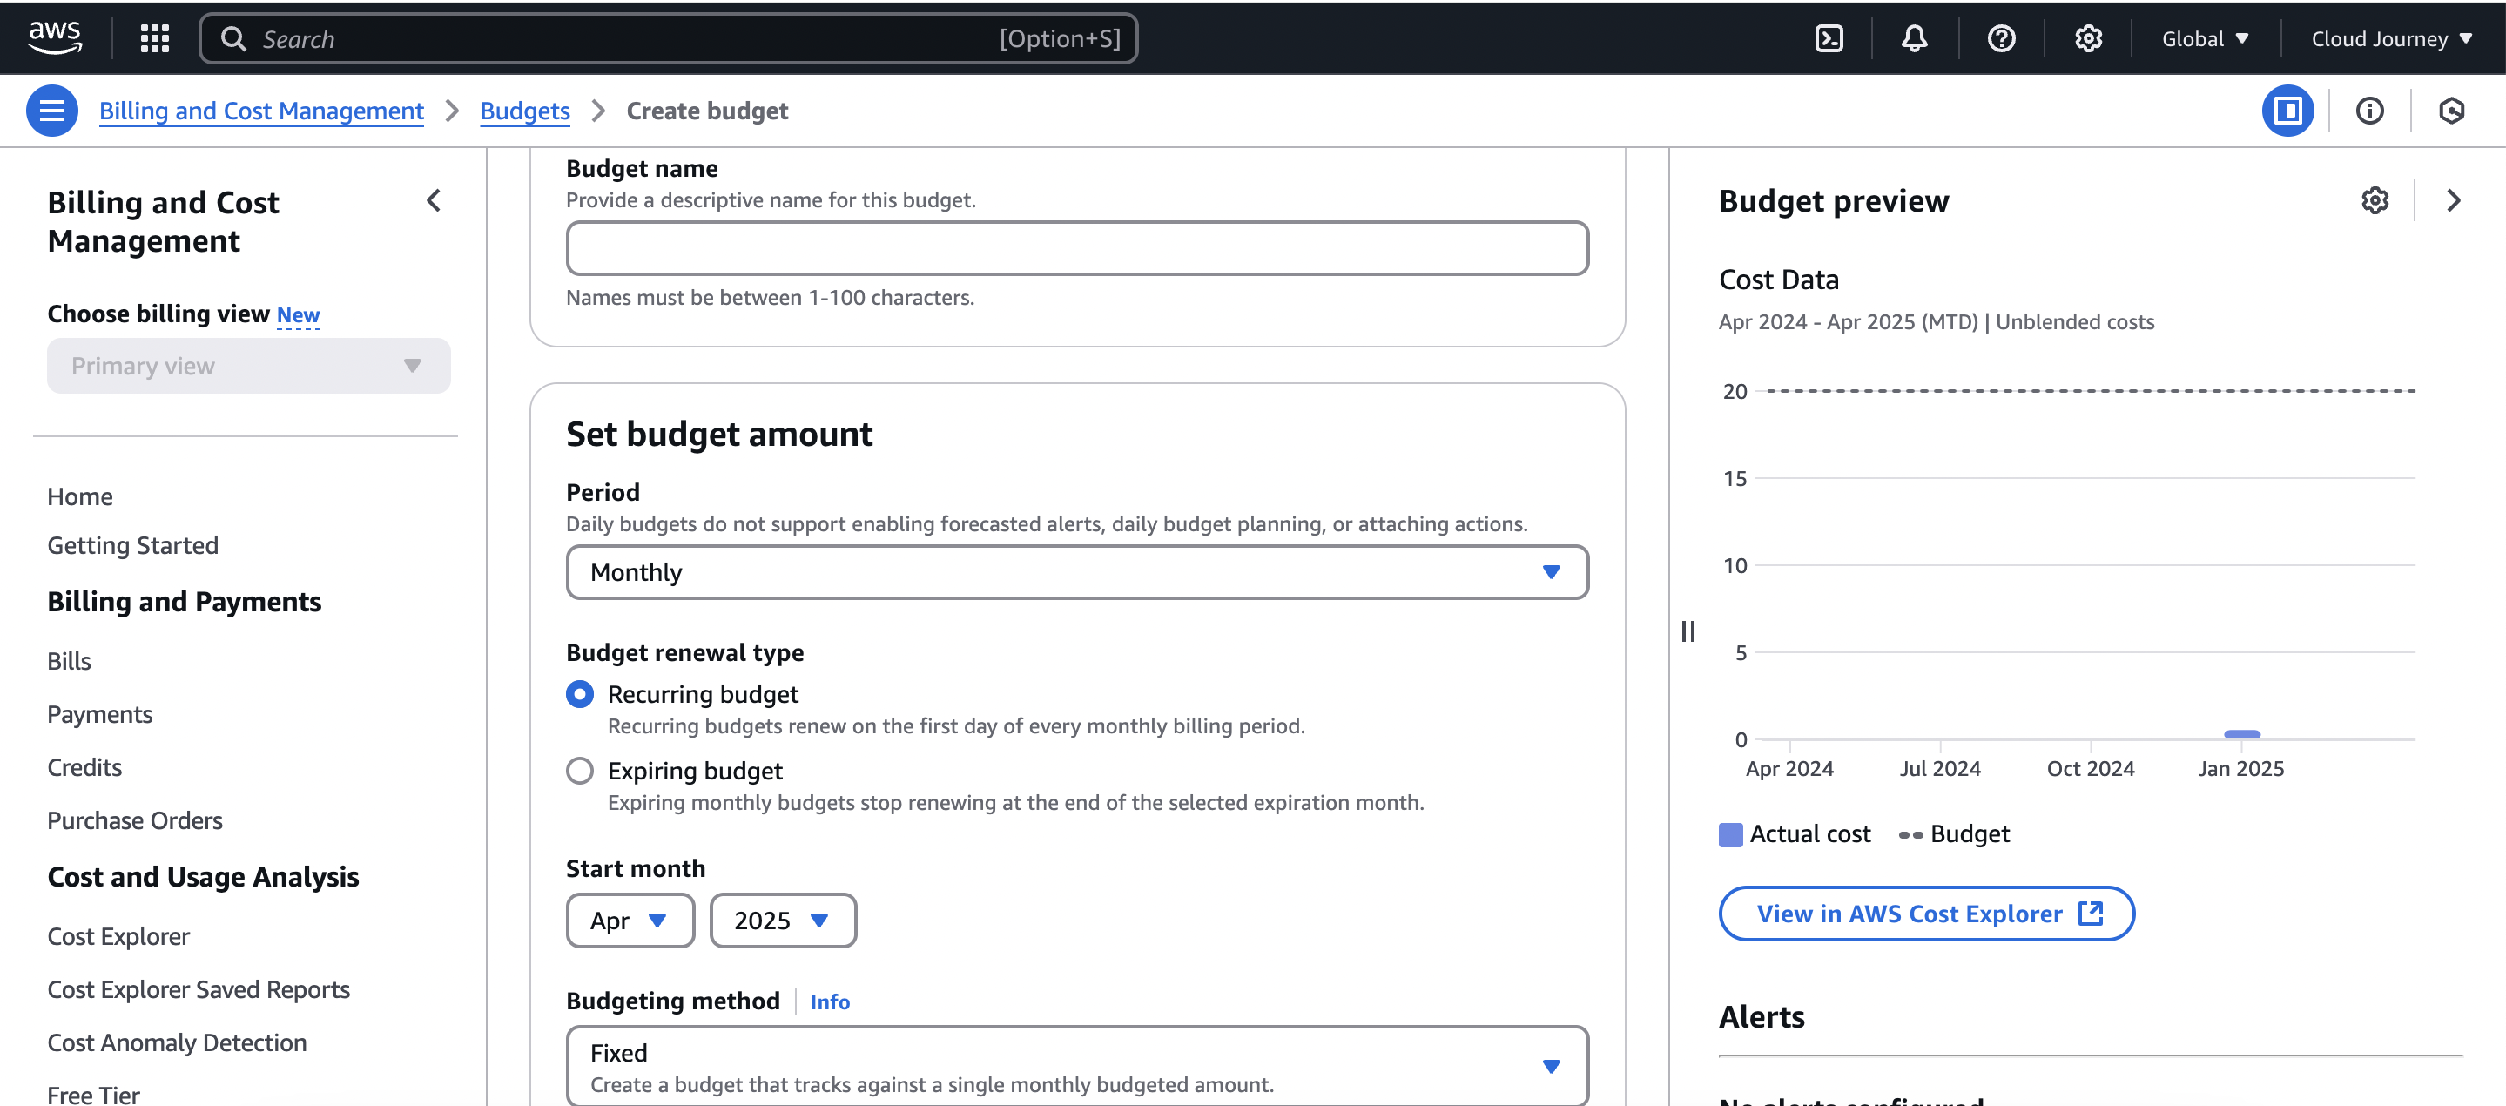Open CloudShell terminal icon
This screenshot has height=1106, width=2506.
click(1829, 38)
